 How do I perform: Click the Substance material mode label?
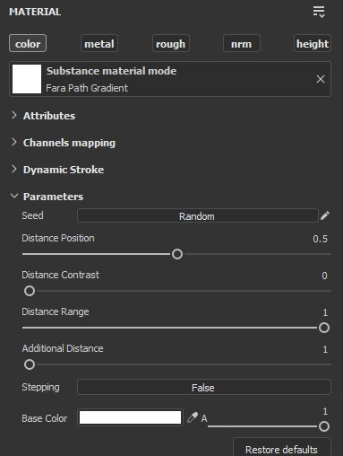pyautogui.click(x=111, y=71)
